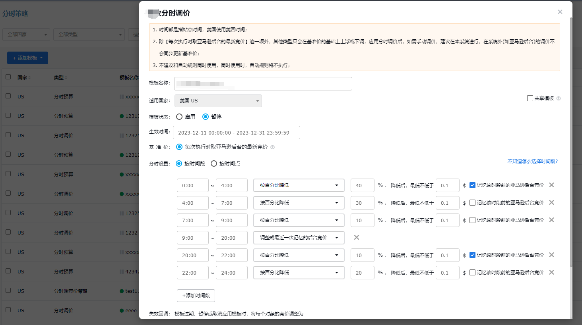Uncheck 记忆竞价 for the 20:00 ~ 22:00 row
Image resolution: width=582 pixels, height=325 pixels.
(472, 255)
